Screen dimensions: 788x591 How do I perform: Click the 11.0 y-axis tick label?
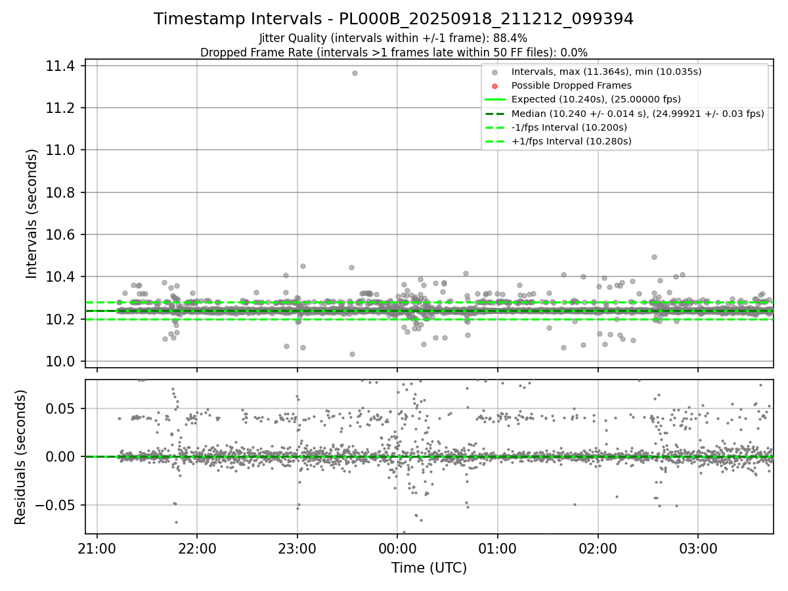click(x=60, y=150)
